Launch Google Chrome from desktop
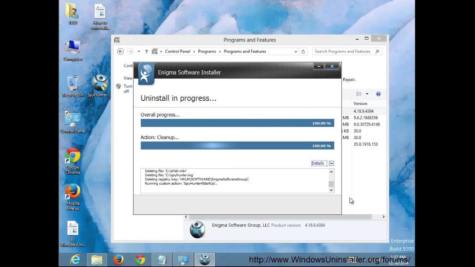The height and width of the screenshot is (267, 475). [x=73, y=161]
